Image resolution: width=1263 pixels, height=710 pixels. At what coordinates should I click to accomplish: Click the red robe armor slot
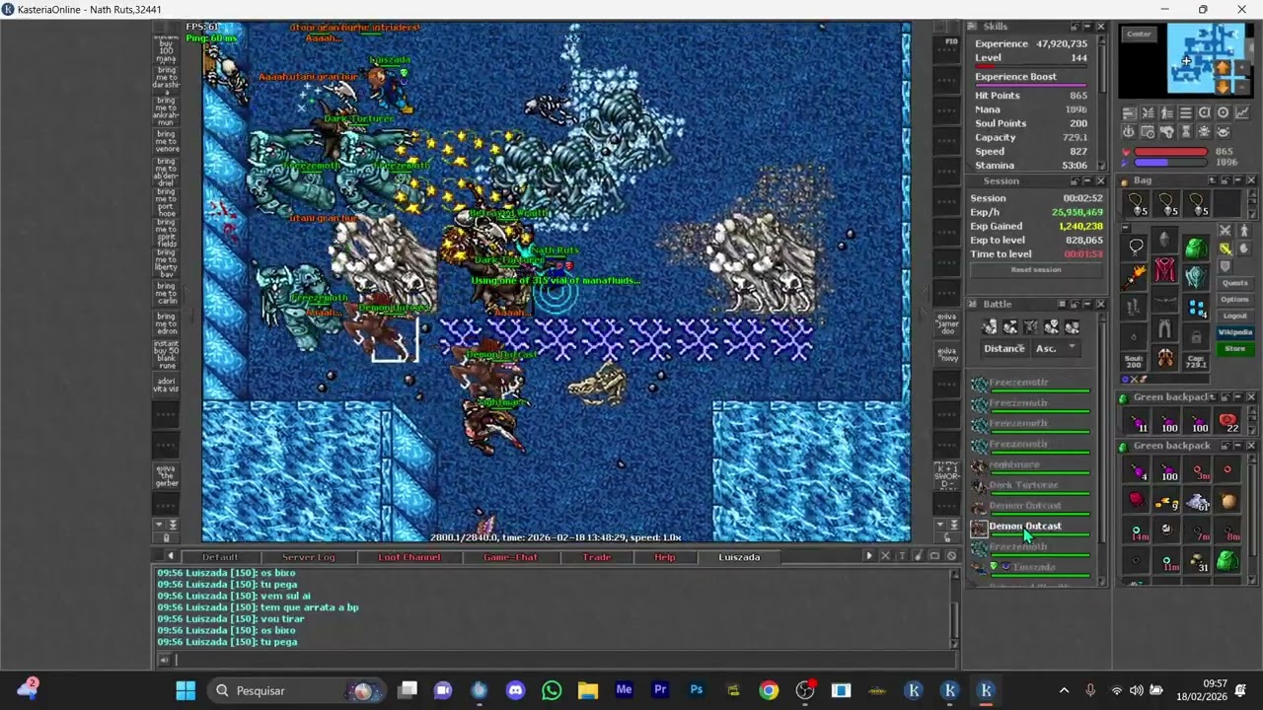tap(1165, 269)
